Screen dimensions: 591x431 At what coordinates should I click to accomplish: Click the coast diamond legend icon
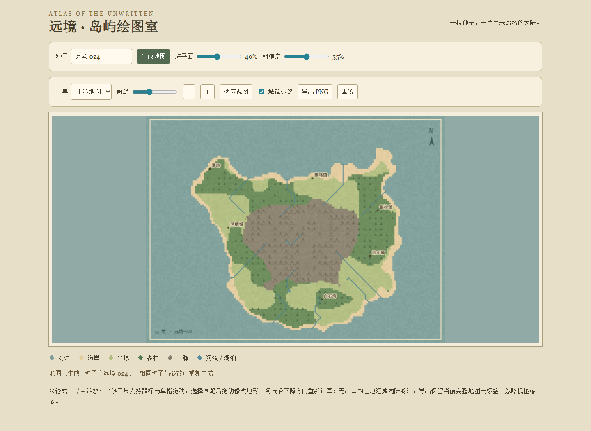click(81, 358)
